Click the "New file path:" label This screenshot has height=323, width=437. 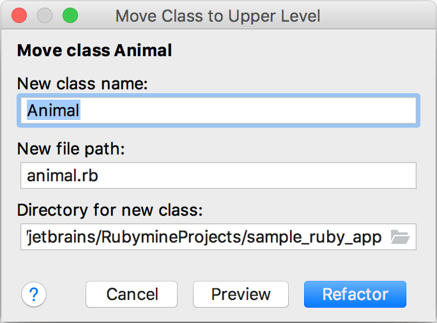(x=71, y=149)
